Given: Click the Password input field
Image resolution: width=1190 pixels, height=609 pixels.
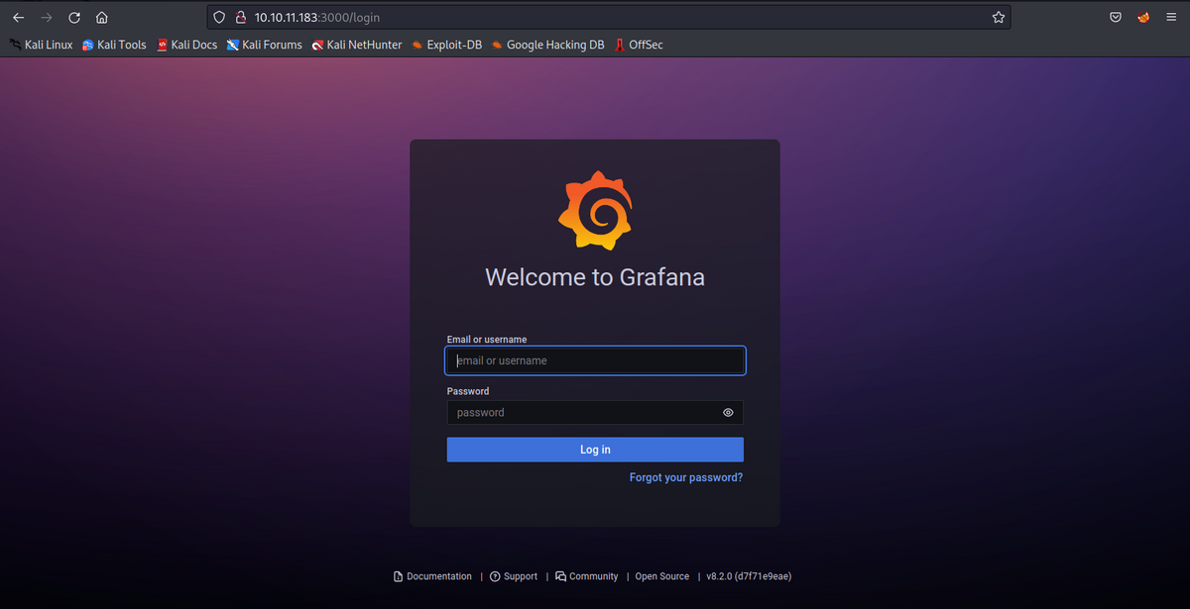Looking at the screenshot, I should coord(595,413).
